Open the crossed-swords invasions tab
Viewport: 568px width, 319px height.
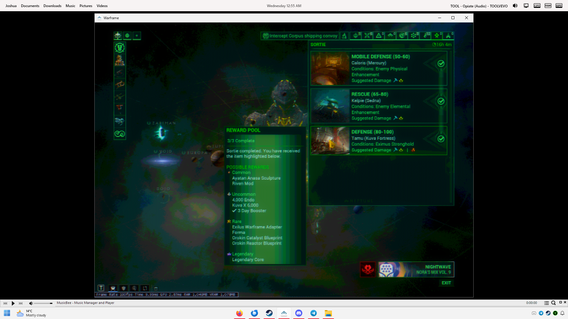pyautogui.click(x=367, y=36)
